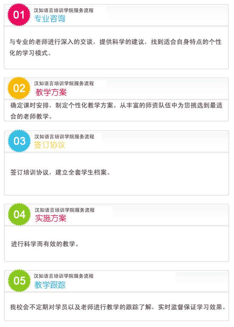The width and height of the screenshot is (234, 327).
Task: Click the text 签订培训协议，建立全套学生档案
Action: click(61, 172)
